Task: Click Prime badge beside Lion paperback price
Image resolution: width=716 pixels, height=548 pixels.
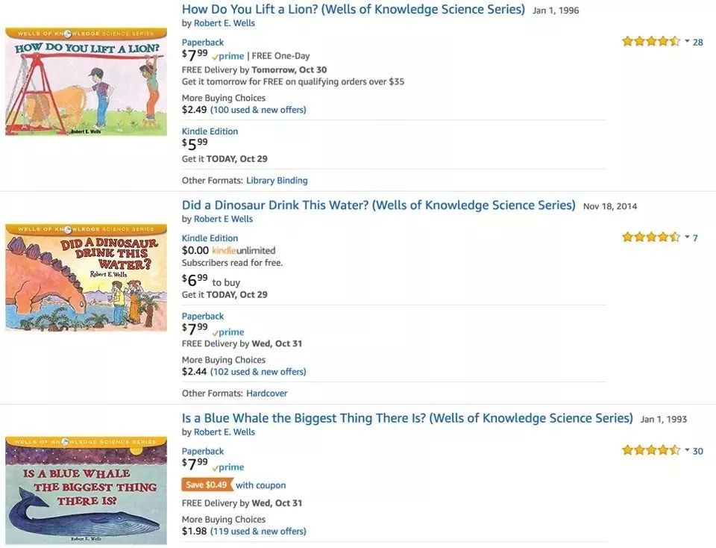Action: [228, 56]
